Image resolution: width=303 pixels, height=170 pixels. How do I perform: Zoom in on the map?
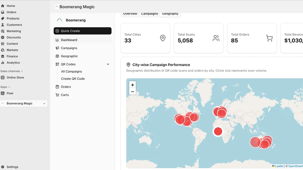coord(133,85)
